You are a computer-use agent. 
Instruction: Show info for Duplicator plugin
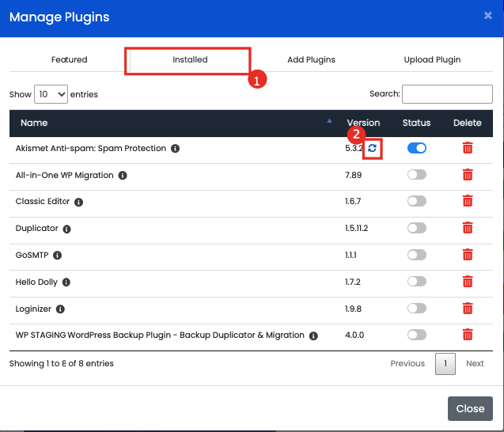pyautogui.click(x=66, y=229)
